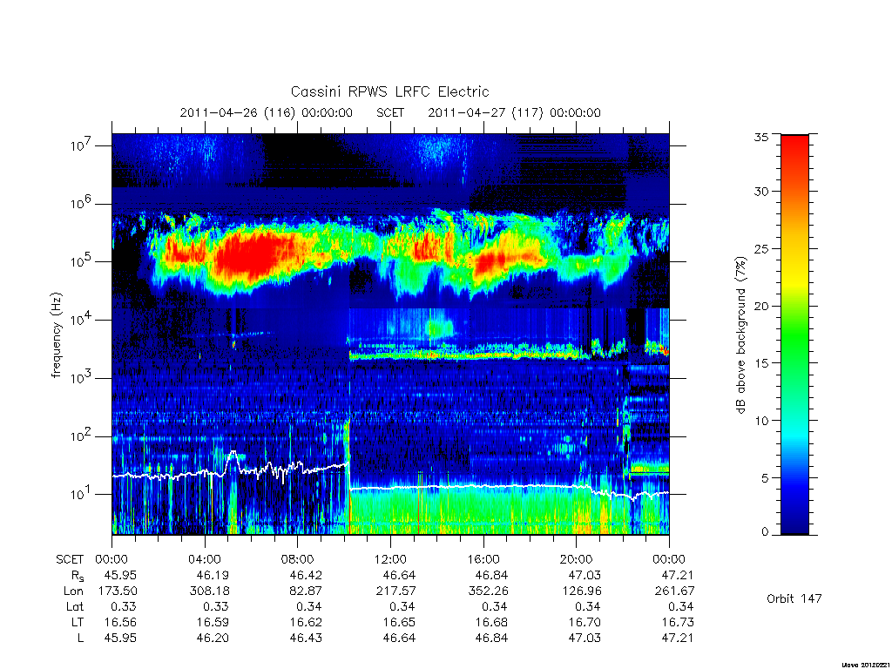
Task: Click Lon value '308.18'
Action: tap(209, 591)
